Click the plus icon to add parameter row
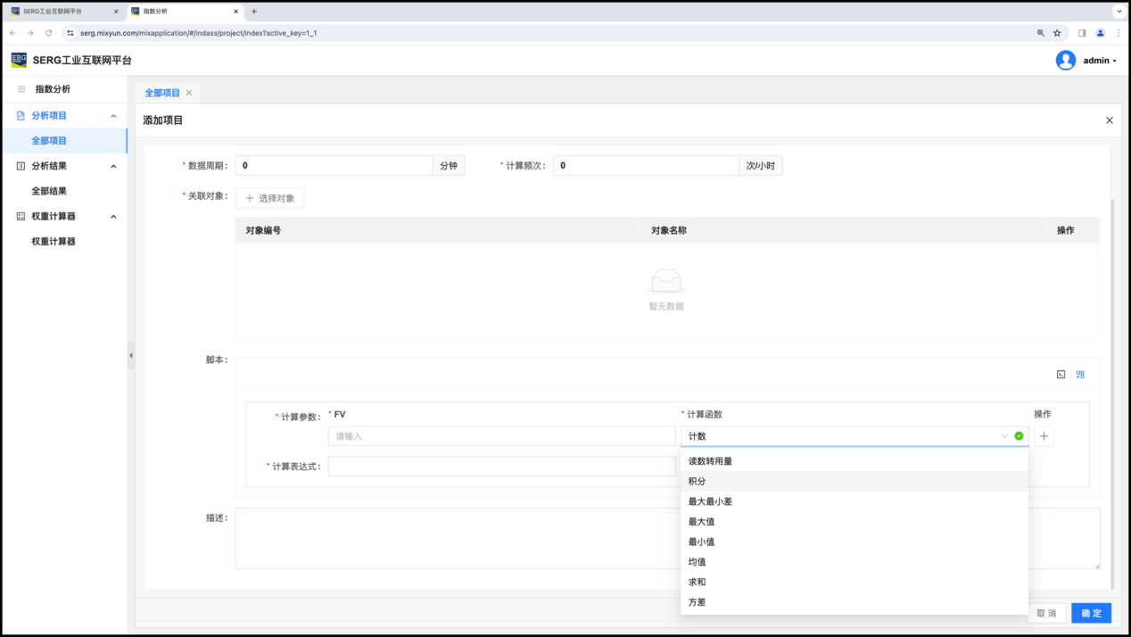Image resolution: width=1131 pixels, height=637 pixels. click(1044, 436)
